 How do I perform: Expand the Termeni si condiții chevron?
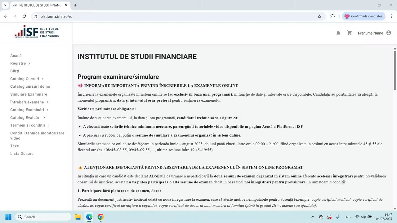49,125
